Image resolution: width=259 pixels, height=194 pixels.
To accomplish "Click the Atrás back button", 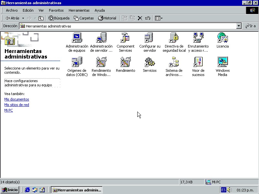I will tap(13, 18).
